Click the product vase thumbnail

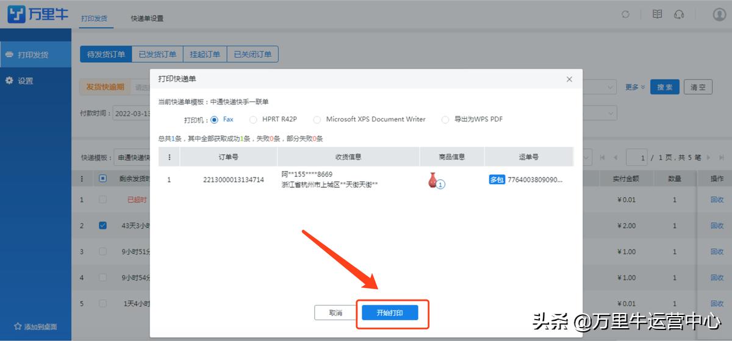[433, 180]
